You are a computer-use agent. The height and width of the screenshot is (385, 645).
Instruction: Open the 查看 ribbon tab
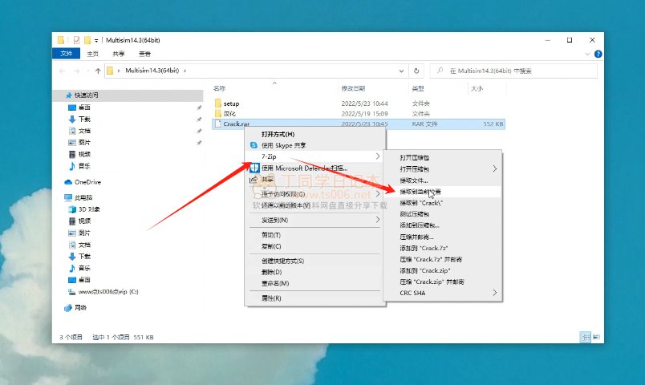(144, 54)
